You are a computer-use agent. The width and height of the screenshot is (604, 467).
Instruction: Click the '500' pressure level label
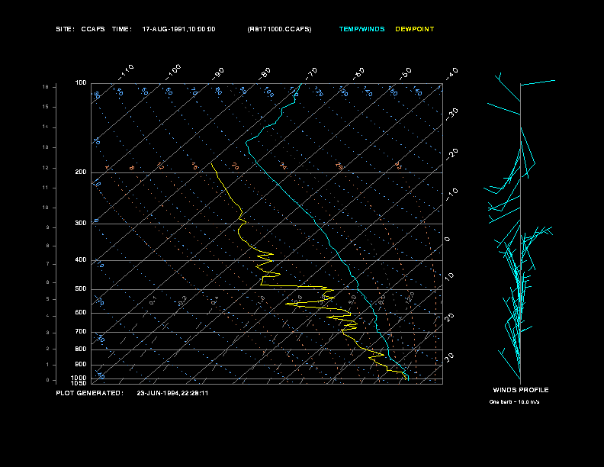point(81,289)
